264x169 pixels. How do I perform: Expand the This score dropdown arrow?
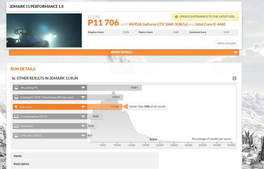click(83, 107)
